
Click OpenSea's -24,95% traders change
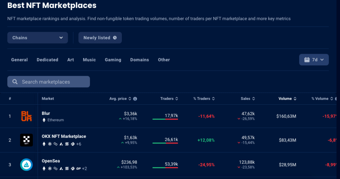(207, 165)
